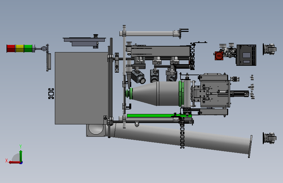Select the yellow segment of the signal tower light

click(x=20, y=49)
